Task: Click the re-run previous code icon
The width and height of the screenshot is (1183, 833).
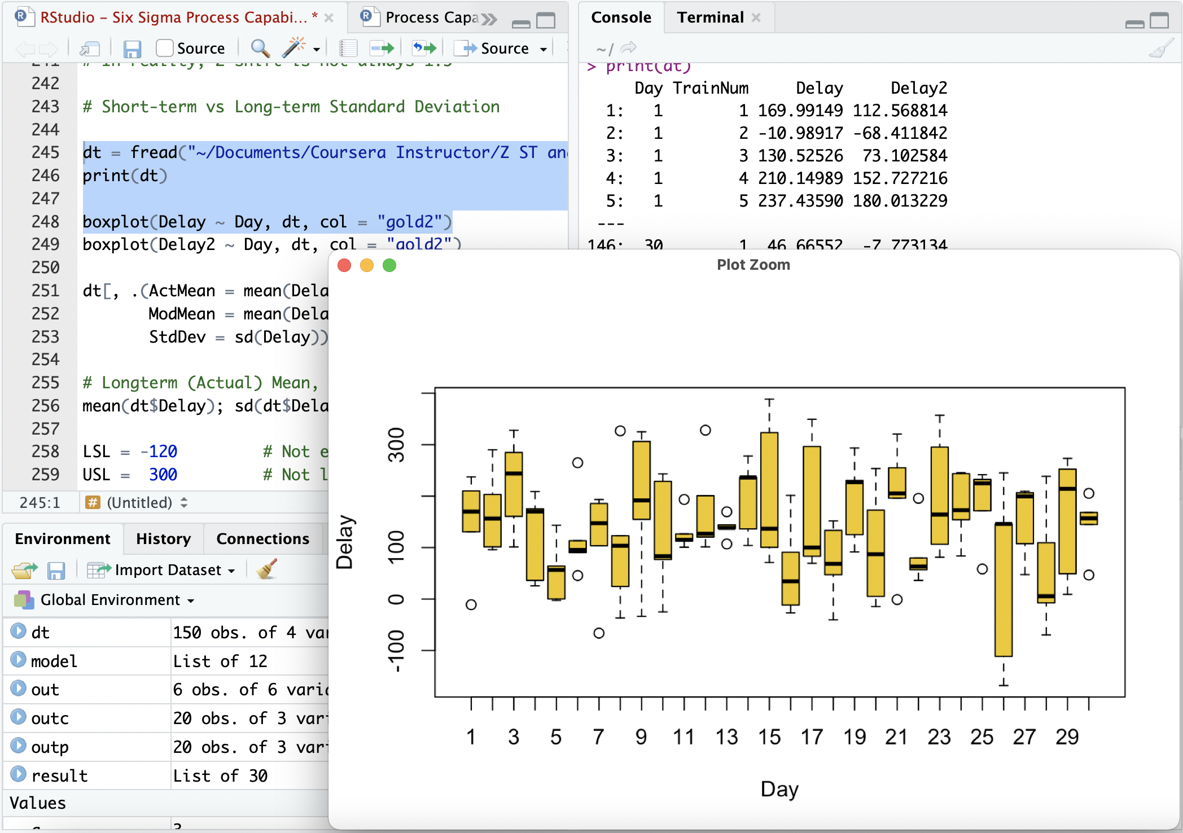Action: pos(424,49)
